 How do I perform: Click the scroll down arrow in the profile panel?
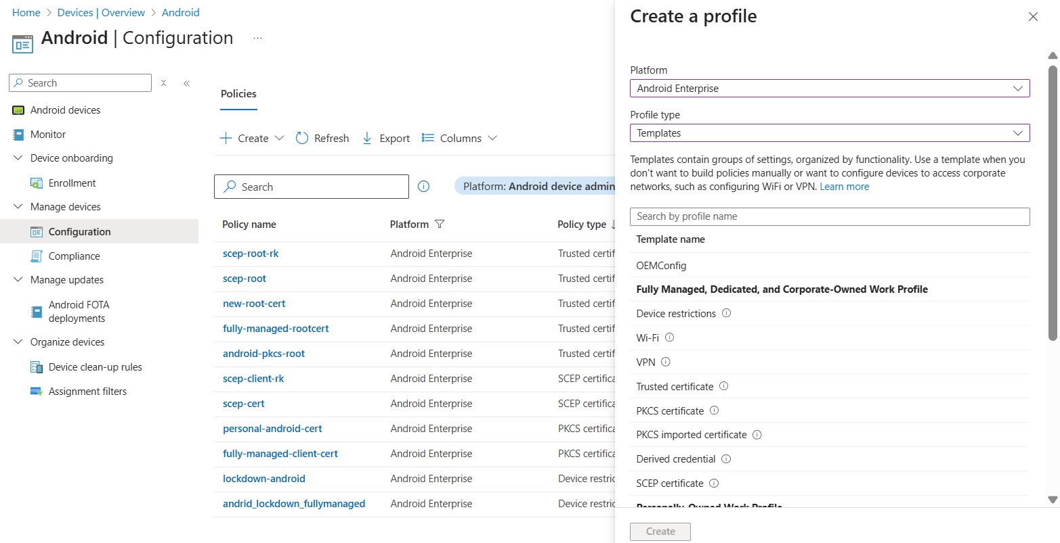tap(1053, 500)
